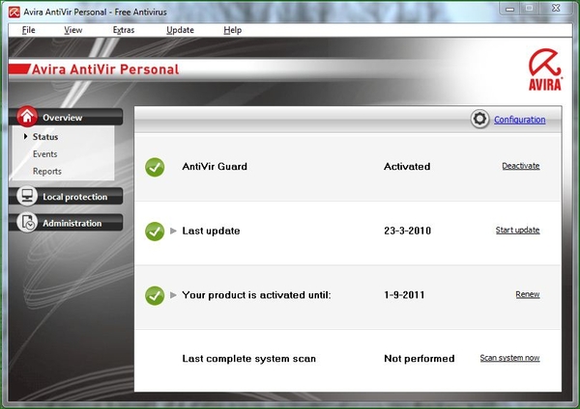Click the Not performed scan status
Viewport: 580px width, 409px height.
[x=420, y=359]
